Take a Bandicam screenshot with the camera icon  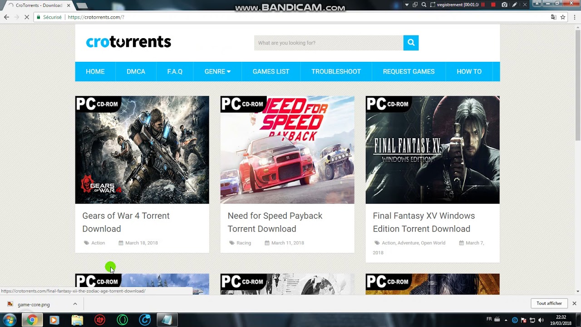tap(504, 5)
